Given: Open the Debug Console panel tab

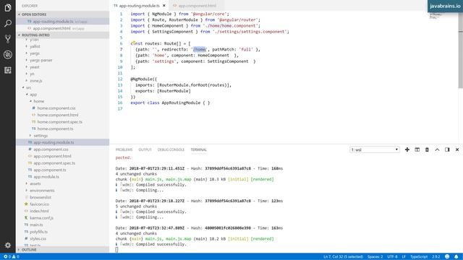Looking at the screenshot, I should 171,149.
